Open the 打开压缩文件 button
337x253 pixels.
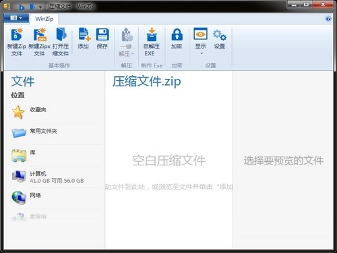(x=61, y=42)
